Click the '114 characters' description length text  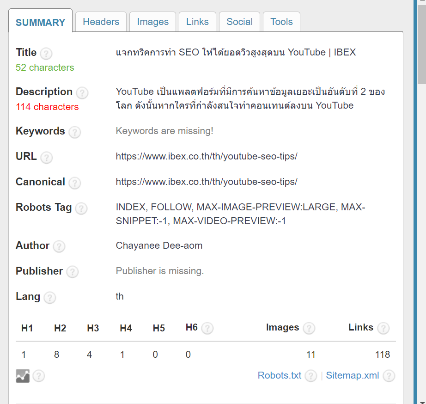[47, 107]
